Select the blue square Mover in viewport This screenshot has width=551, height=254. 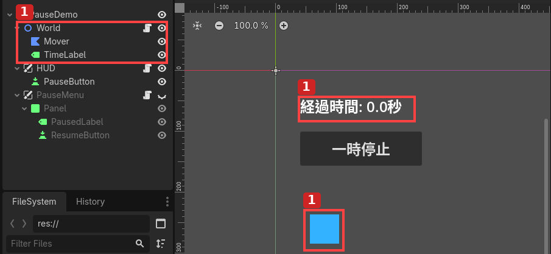(x=325, y=228)
